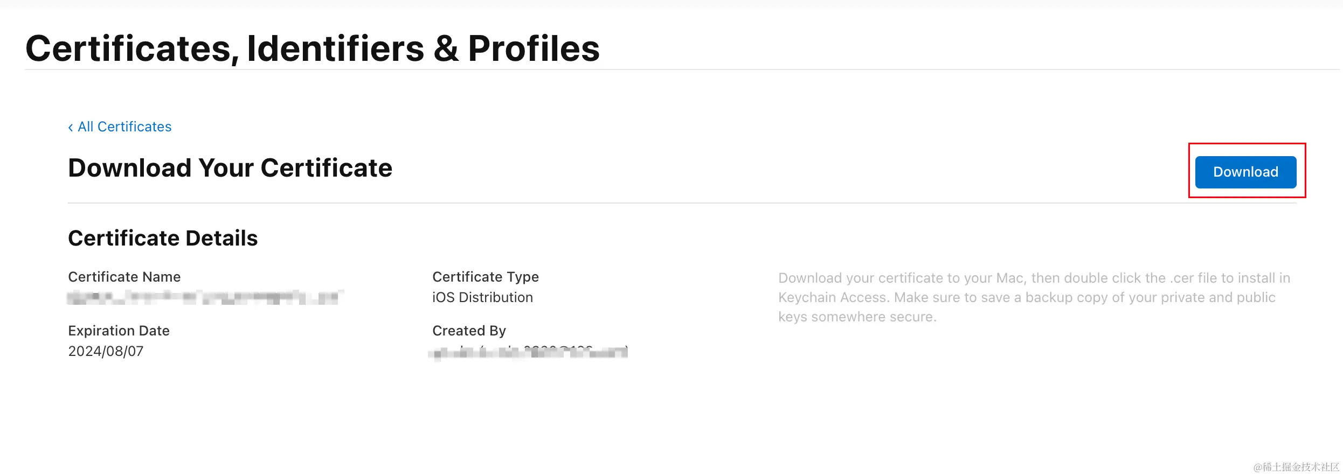Image resolution: width=1343 pixels, height=476 pixels.
Task: Click the "keys somewhere secure" instruction line
Action: [x=857, y=317]
